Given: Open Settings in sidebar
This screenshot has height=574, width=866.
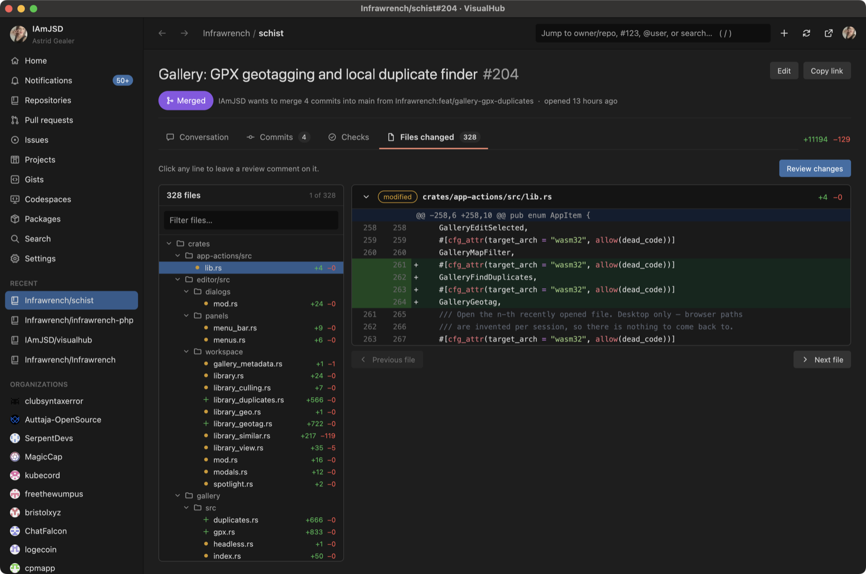Looking at the screenshot, I should pyautogui.click(x=71, y=258).
